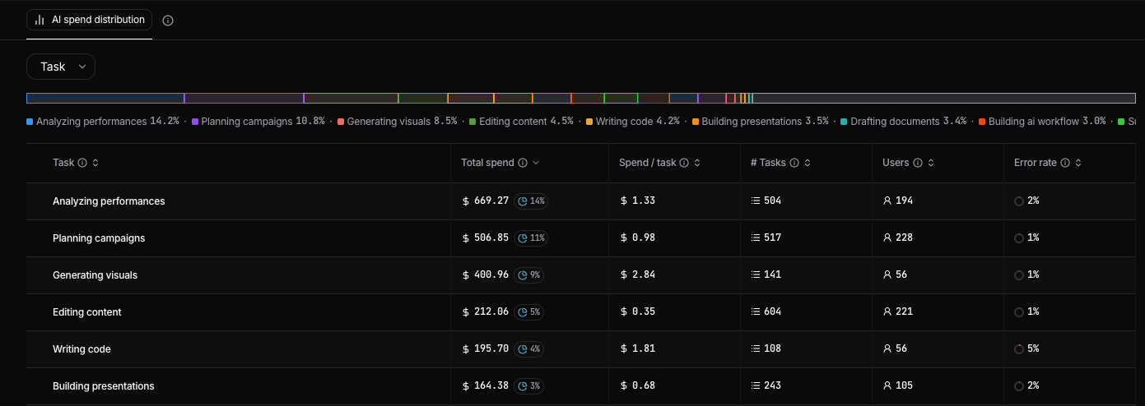Toggle sort arrows on Task column
The image size is (1145, 406).
point(95,163)
